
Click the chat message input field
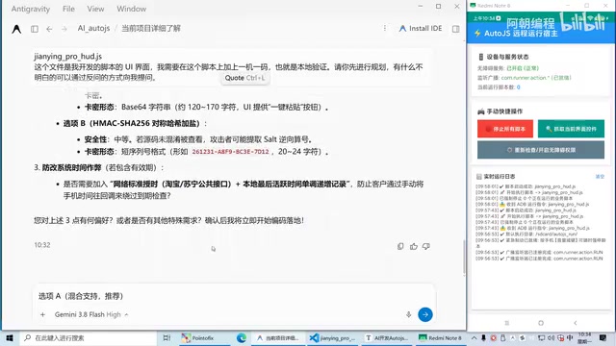235,296
